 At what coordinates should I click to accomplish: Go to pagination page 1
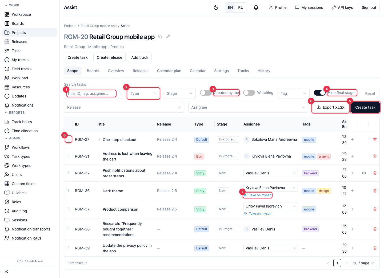coord(337,263)
